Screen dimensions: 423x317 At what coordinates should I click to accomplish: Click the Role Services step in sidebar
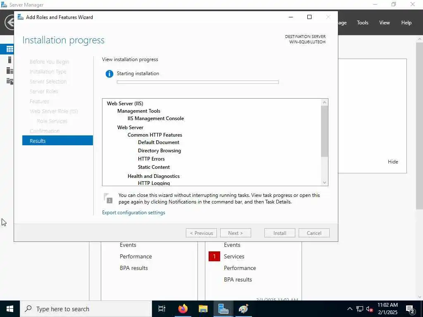pos(52,121)
